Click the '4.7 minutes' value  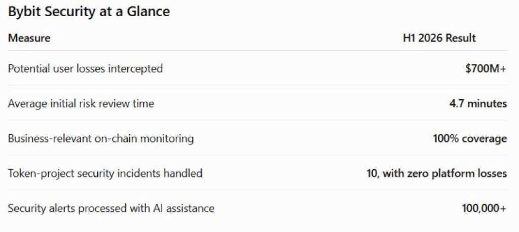click(478, 103)
